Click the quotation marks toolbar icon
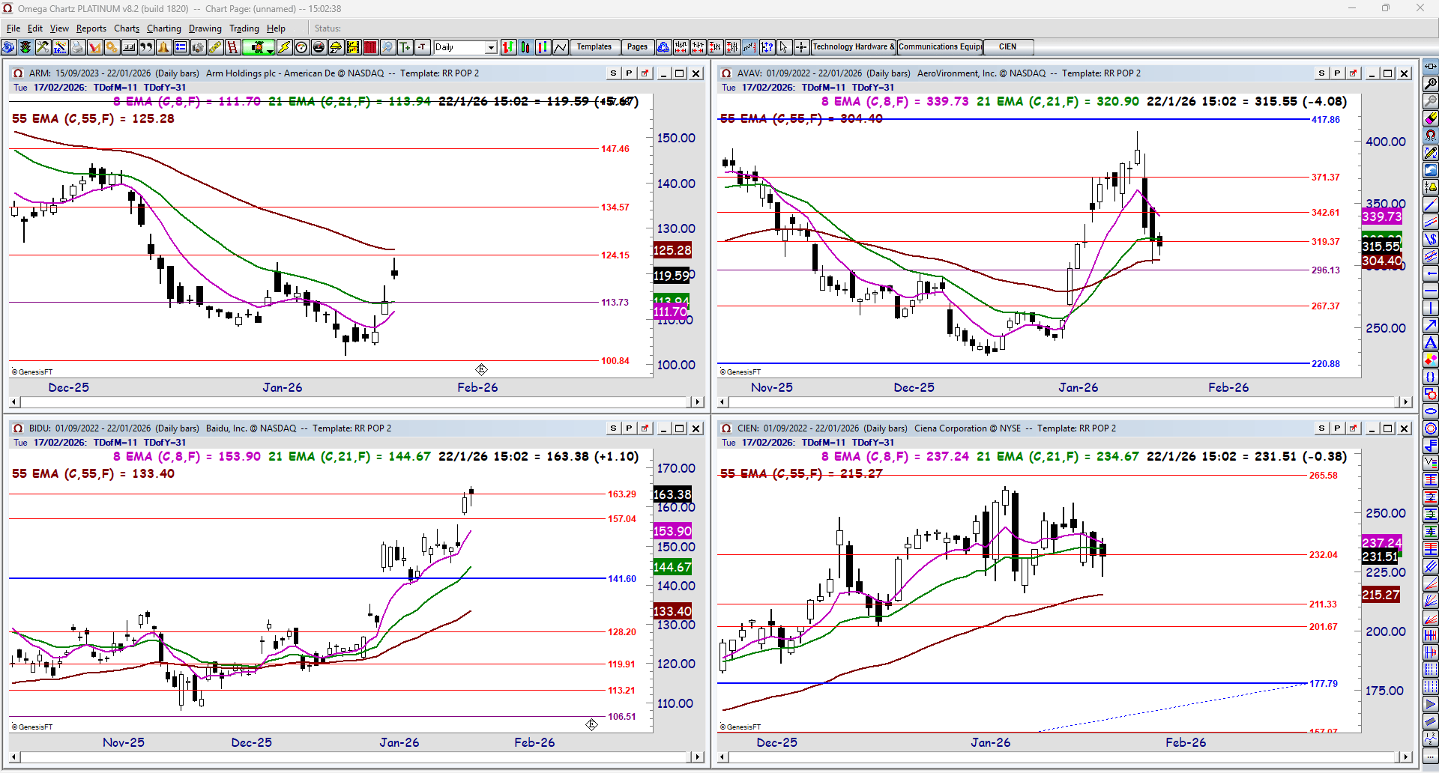 pos(146,47)
